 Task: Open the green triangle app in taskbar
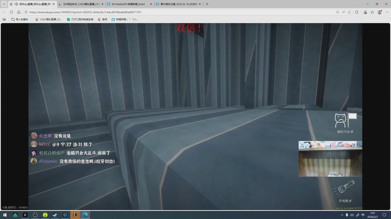coord(15,215)
